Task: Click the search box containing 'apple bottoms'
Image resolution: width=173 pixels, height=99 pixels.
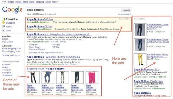Action: point(73,10)
